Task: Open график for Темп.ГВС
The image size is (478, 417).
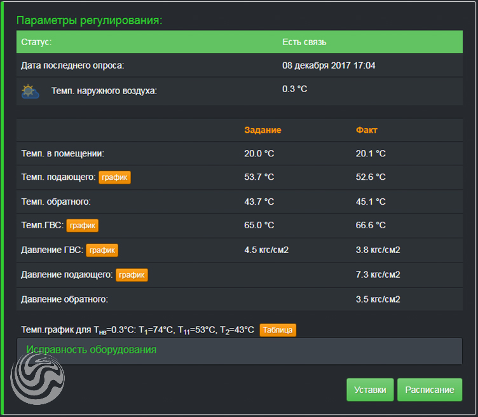Action: click(x=83, y=225)
